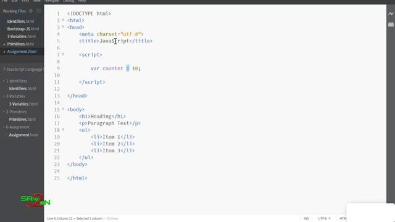Viewport: 395px width, 222px height.
Task: Open the Working Files gear settings icon
Action: click(x=31, y=11)
